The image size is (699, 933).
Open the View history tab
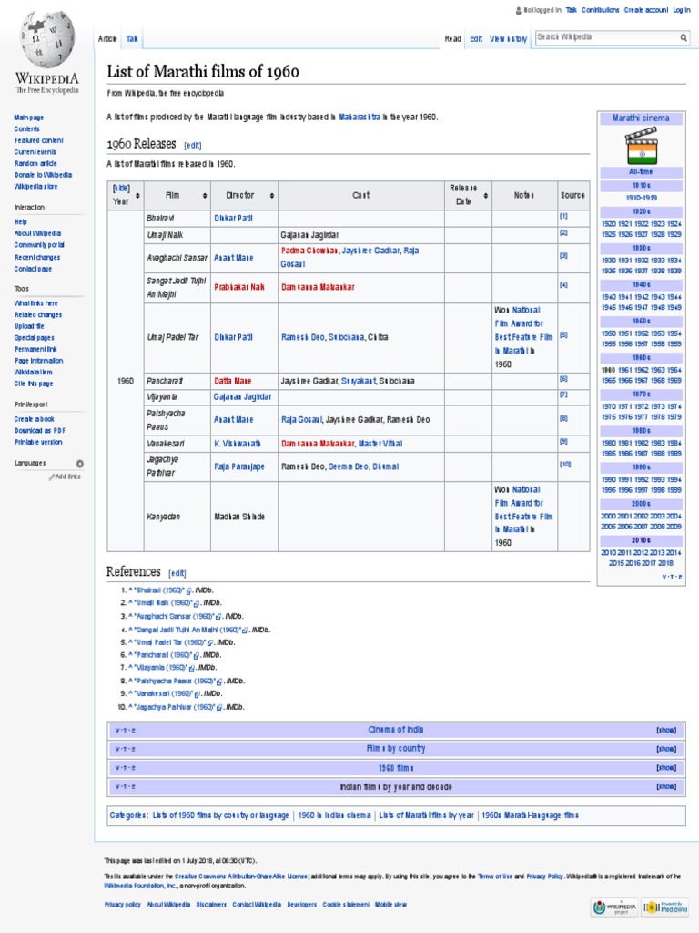click(x=508, y=38)
